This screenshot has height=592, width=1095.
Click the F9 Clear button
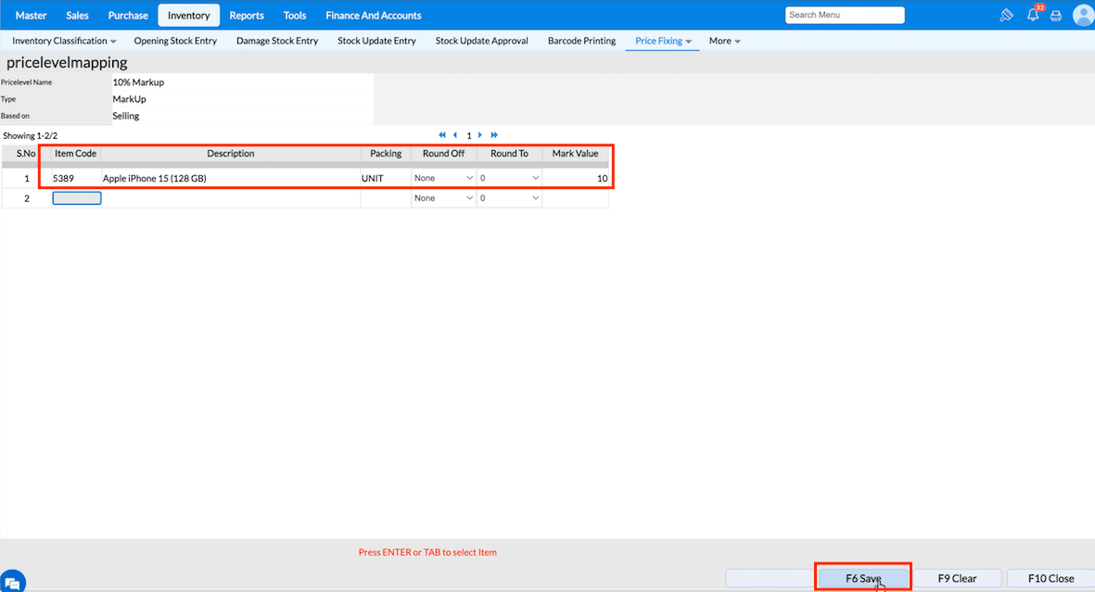coord(957,578)
